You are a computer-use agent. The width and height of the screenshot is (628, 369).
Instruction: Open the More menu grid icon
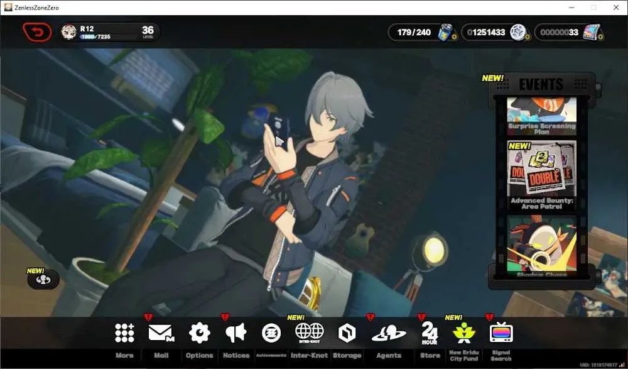click(x=124, y=333)
